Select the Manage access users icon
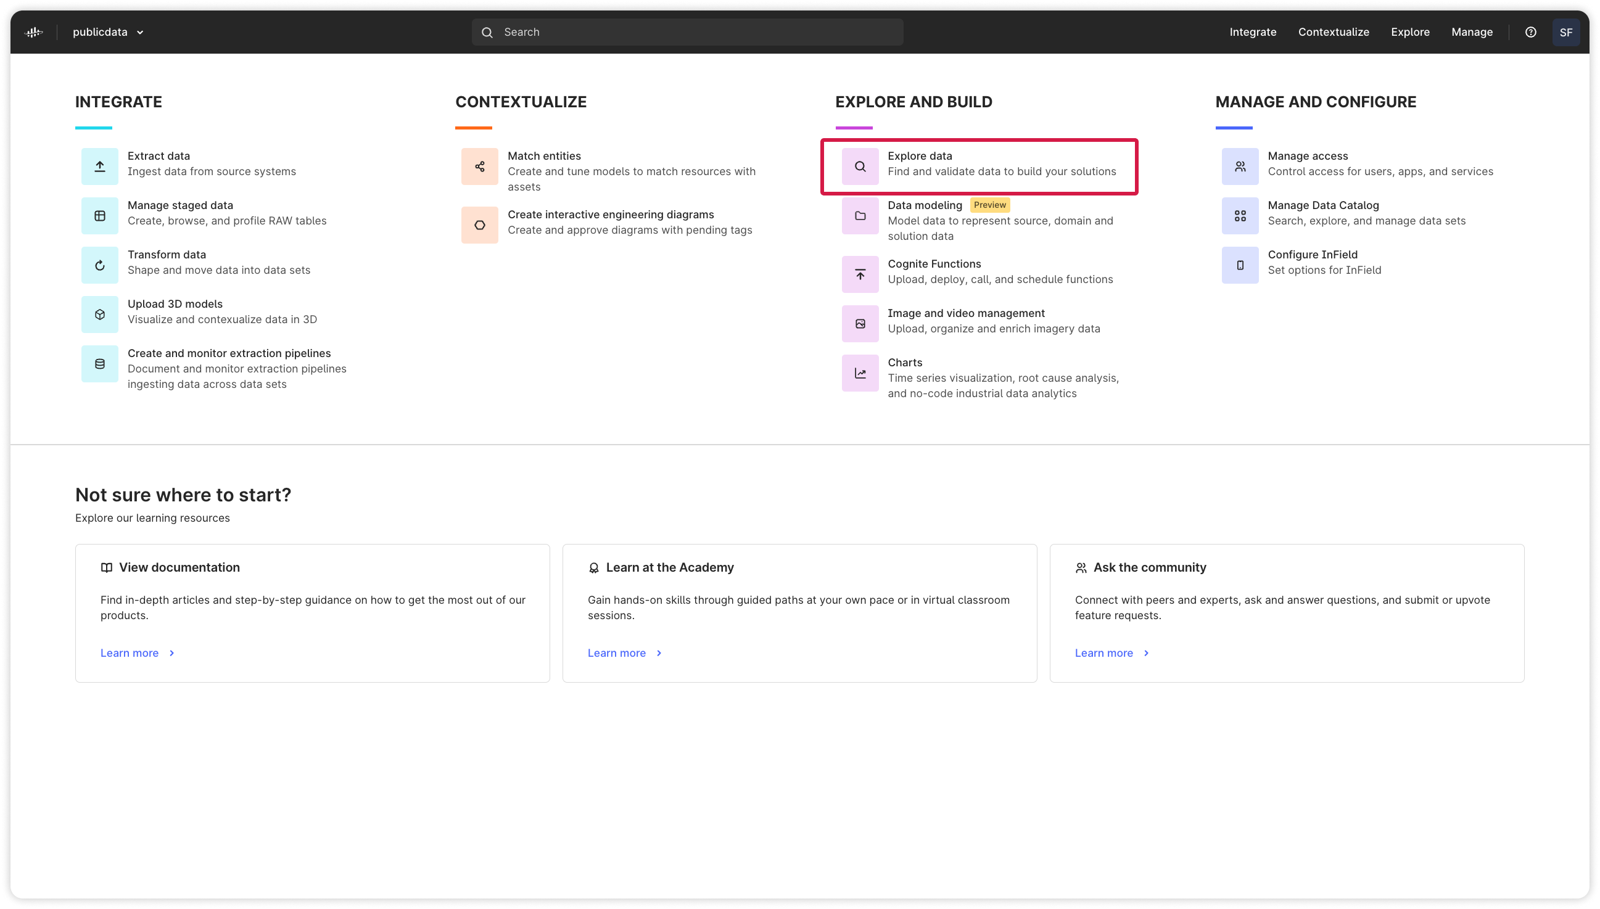This screenshot has width=1600, height=909. pos(1240,165)
